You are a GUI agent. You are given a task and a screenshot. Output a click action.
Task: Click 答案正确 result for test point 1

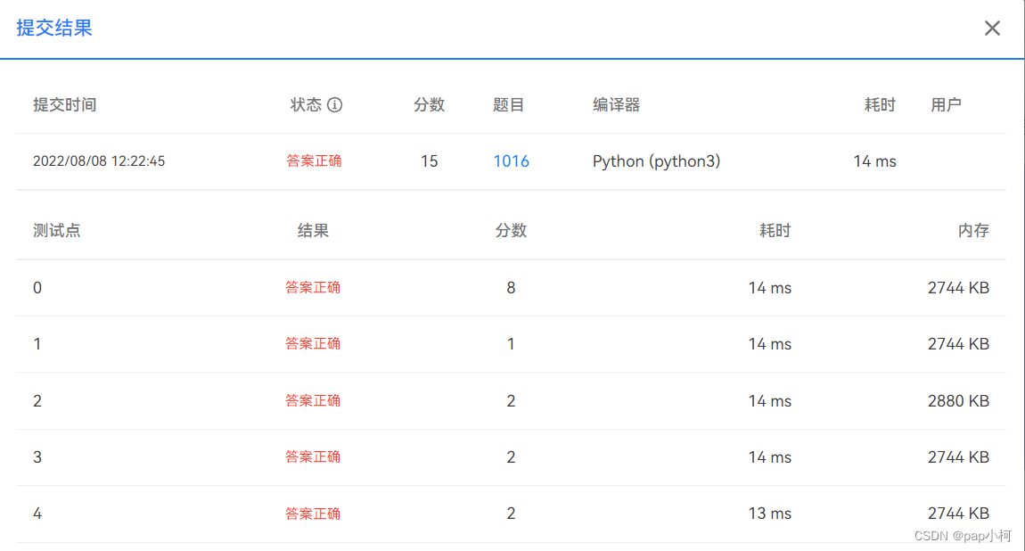tap(314, 344)
